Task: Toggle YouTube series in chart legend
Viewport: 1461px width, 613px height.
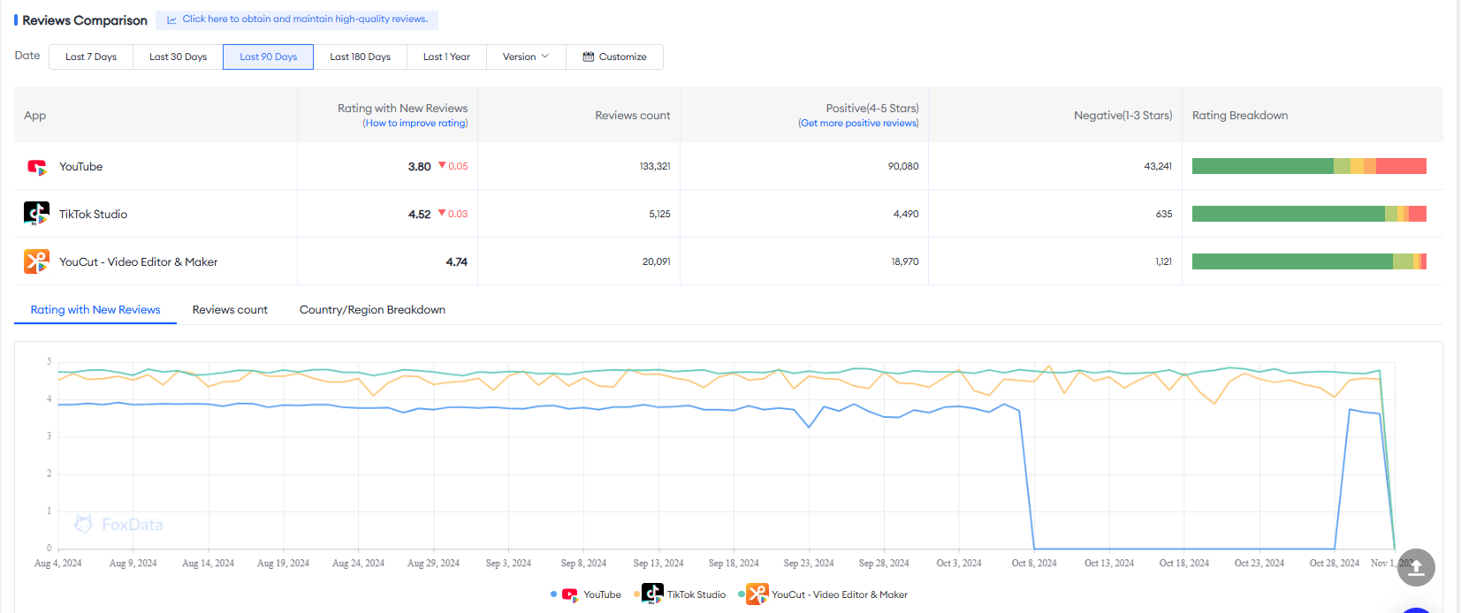Action: point(586,594)
